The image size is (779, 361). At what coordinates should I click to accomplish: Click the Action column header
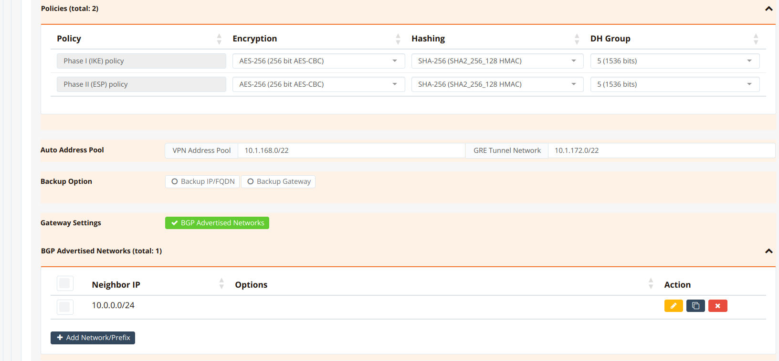(x=677, y=285)
